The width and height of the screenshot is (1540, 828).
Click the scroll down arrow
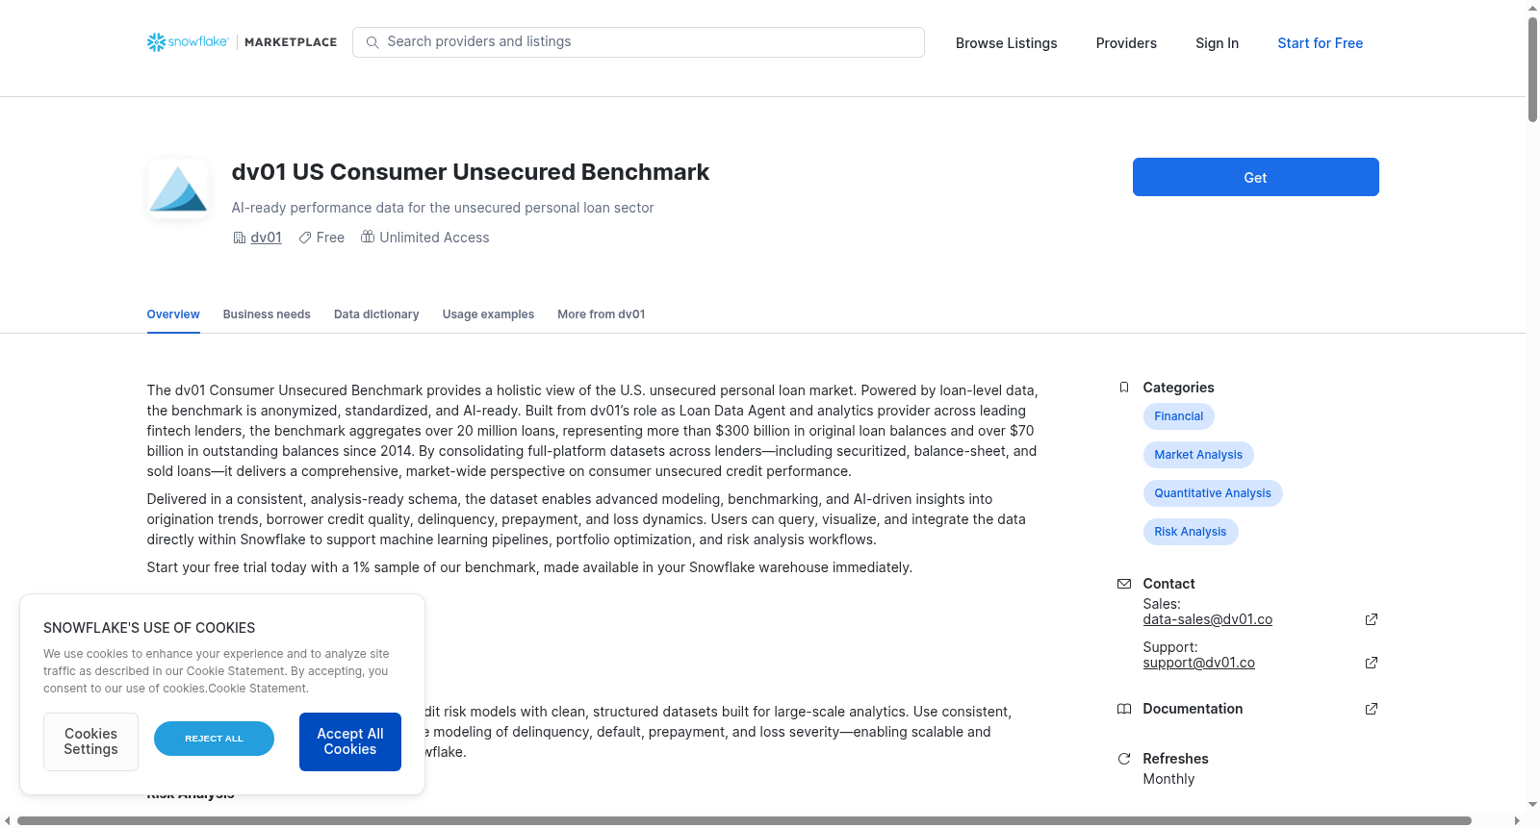pyautogui.click(x=1532, y=805)
